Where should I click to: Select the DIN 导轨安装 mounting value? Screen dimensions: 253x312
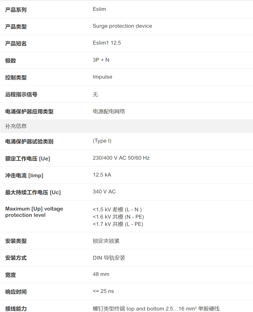(x=109, y=258)
